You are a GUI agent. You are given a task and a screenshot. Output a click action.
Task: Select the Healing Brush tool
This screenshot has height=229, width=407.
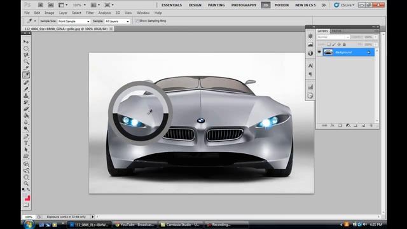tap(26, 83)
